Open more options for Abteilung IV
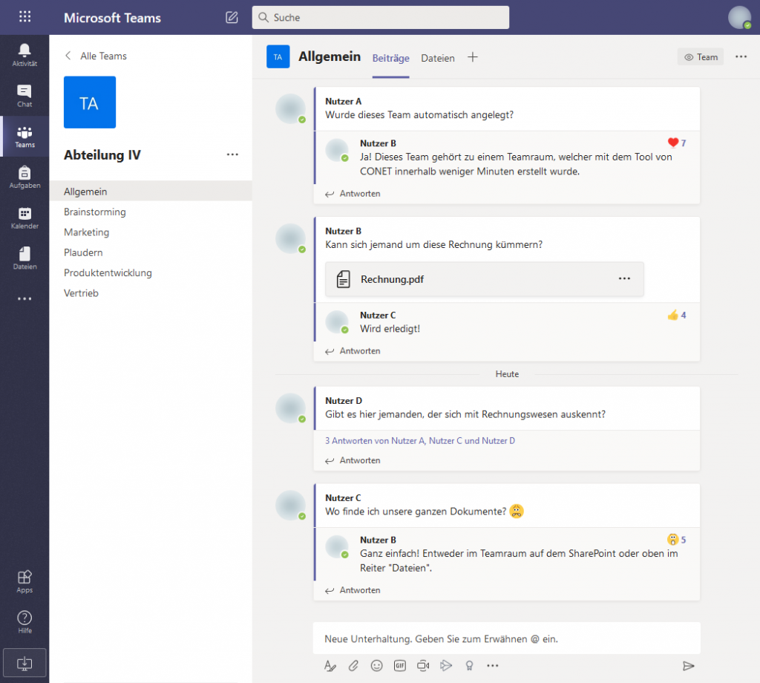760x683 pixels. (232, 154)
